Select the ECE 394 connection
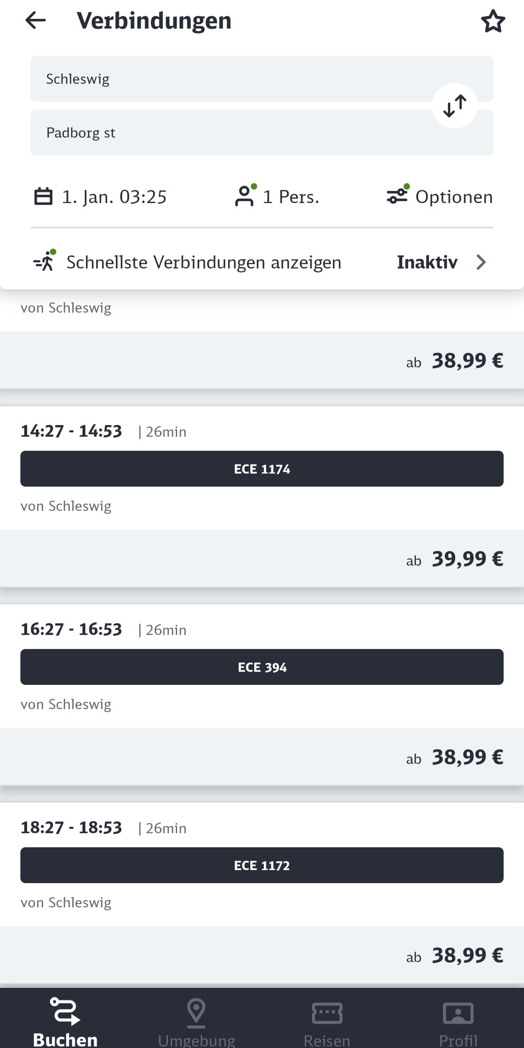This screenshot has height=1048, width=524. click(x=262, y=667)
